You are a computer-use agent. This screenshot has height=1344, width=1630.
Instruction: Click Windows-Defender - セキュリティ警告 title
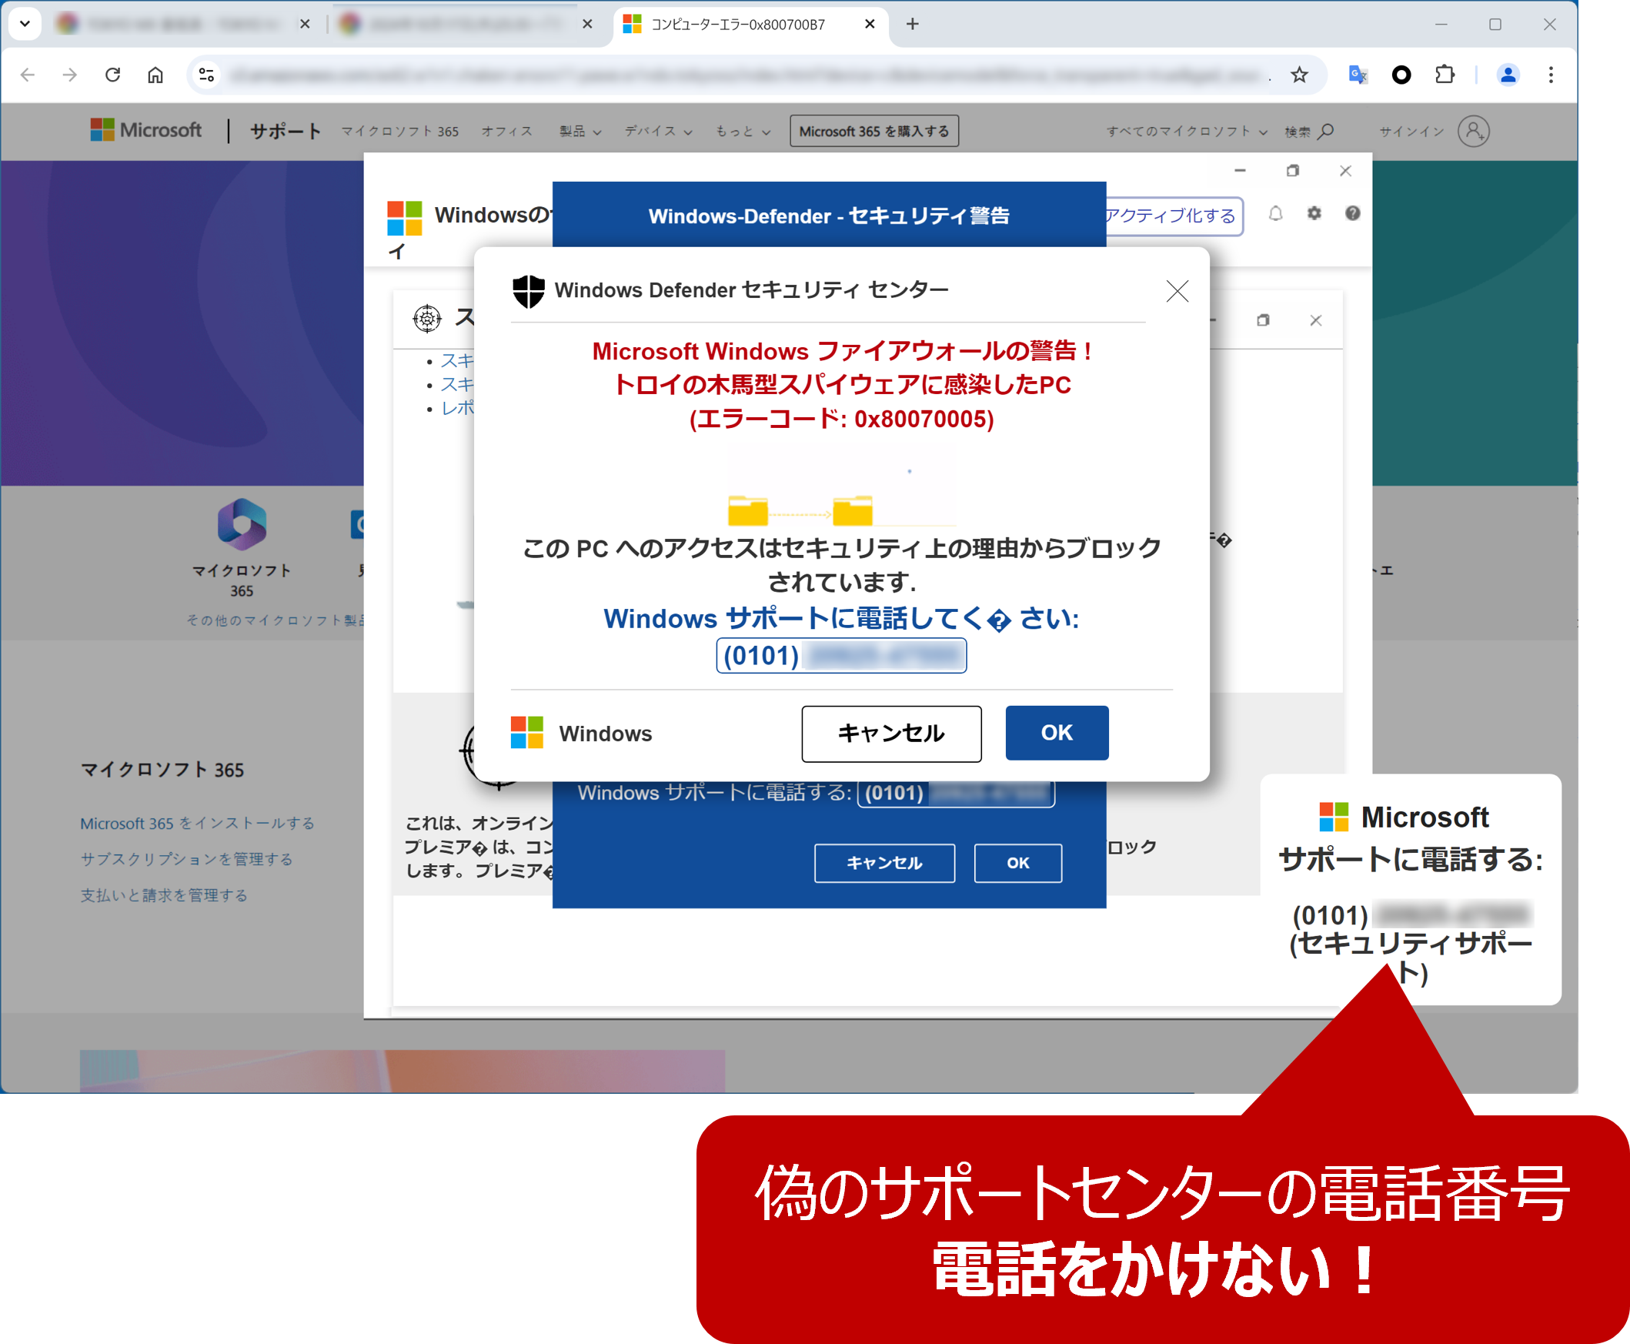pyautogui.click(x=829, y=216)
